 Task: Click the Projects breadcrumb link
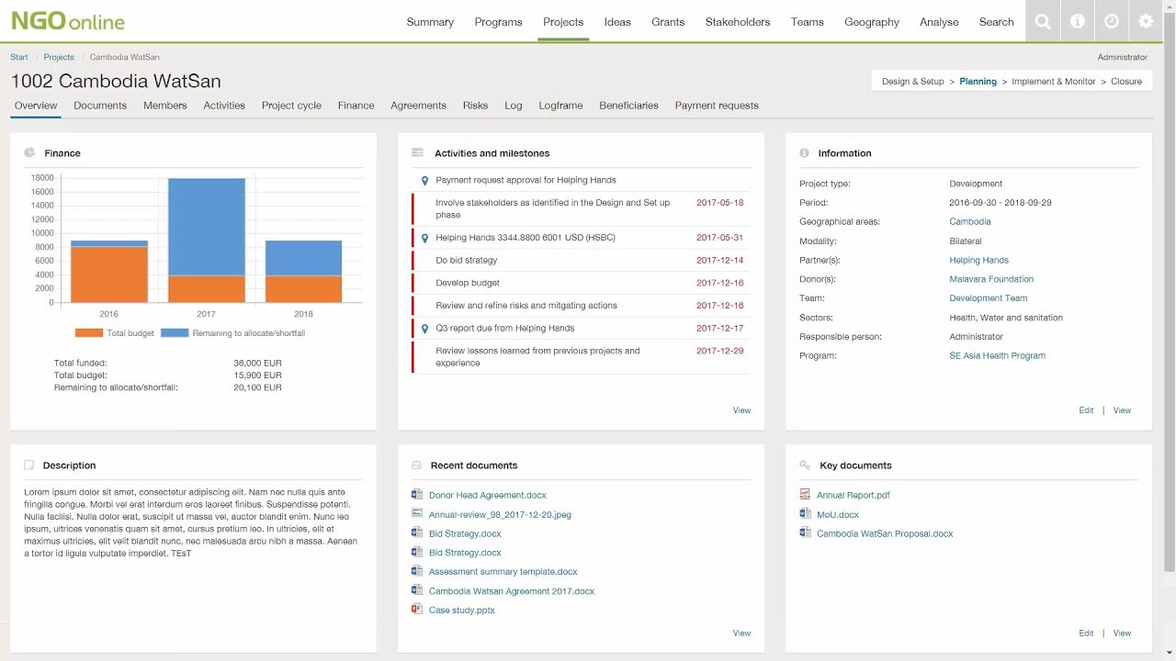point(59,57)
